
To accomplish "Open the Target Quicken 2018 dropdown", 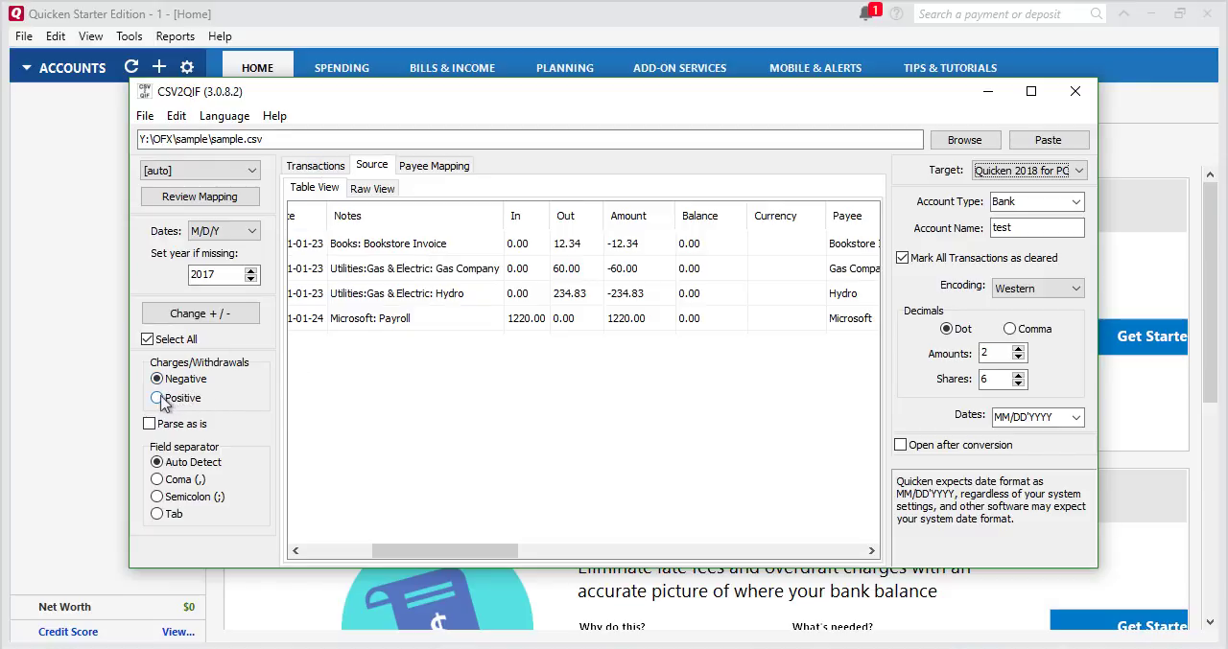I will coord(1028,171).
